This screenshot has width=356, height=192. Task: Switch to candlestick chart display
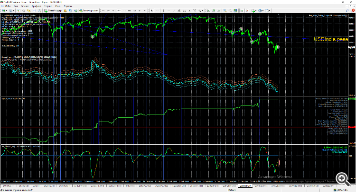(x=214, y=10)
